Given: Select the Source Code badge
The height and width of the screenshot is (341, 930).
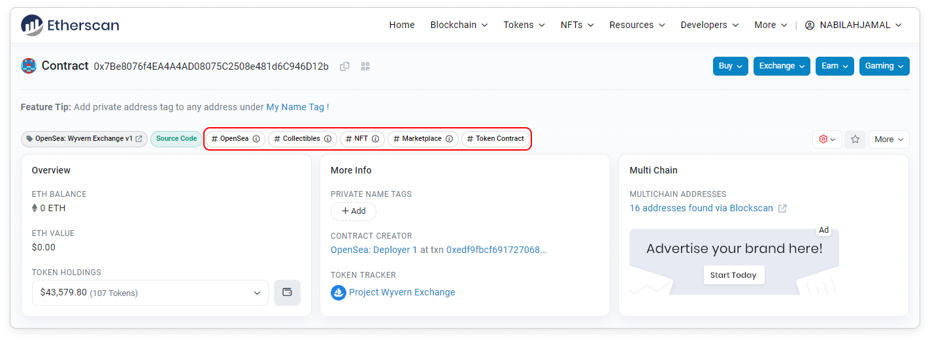Looking at the screenshot, I should [x=176, y=139].
